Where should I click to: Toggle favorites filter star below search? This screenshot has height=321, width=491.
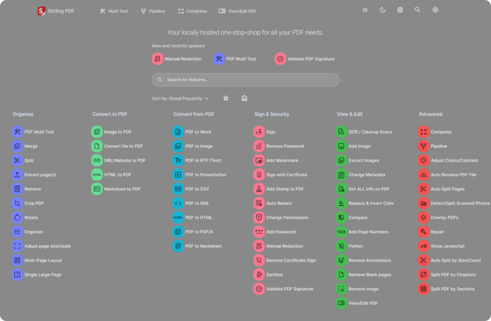point(226,98)
